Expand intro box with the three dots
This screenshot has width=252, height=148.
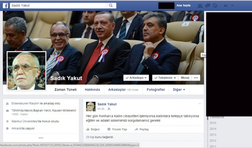pyautogui.click(x=41, y=138)
